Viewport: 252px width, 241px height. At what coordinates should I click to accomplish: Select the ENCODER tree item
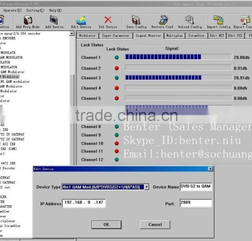[8, 38]
